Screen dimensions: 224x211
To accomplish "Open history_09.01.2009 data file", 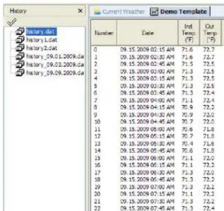I will (55, 56).
